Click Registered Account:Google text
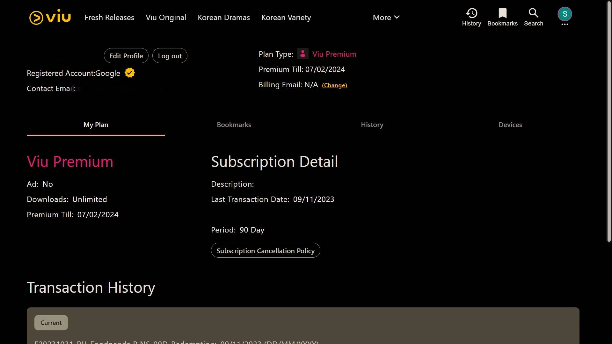The image size is (612, 344). click(74, 73)
